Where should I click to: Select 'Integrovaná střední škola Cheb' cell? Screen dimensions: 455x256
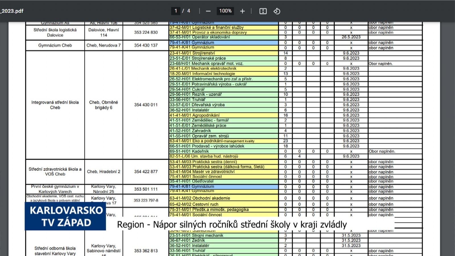coord(55,105)
